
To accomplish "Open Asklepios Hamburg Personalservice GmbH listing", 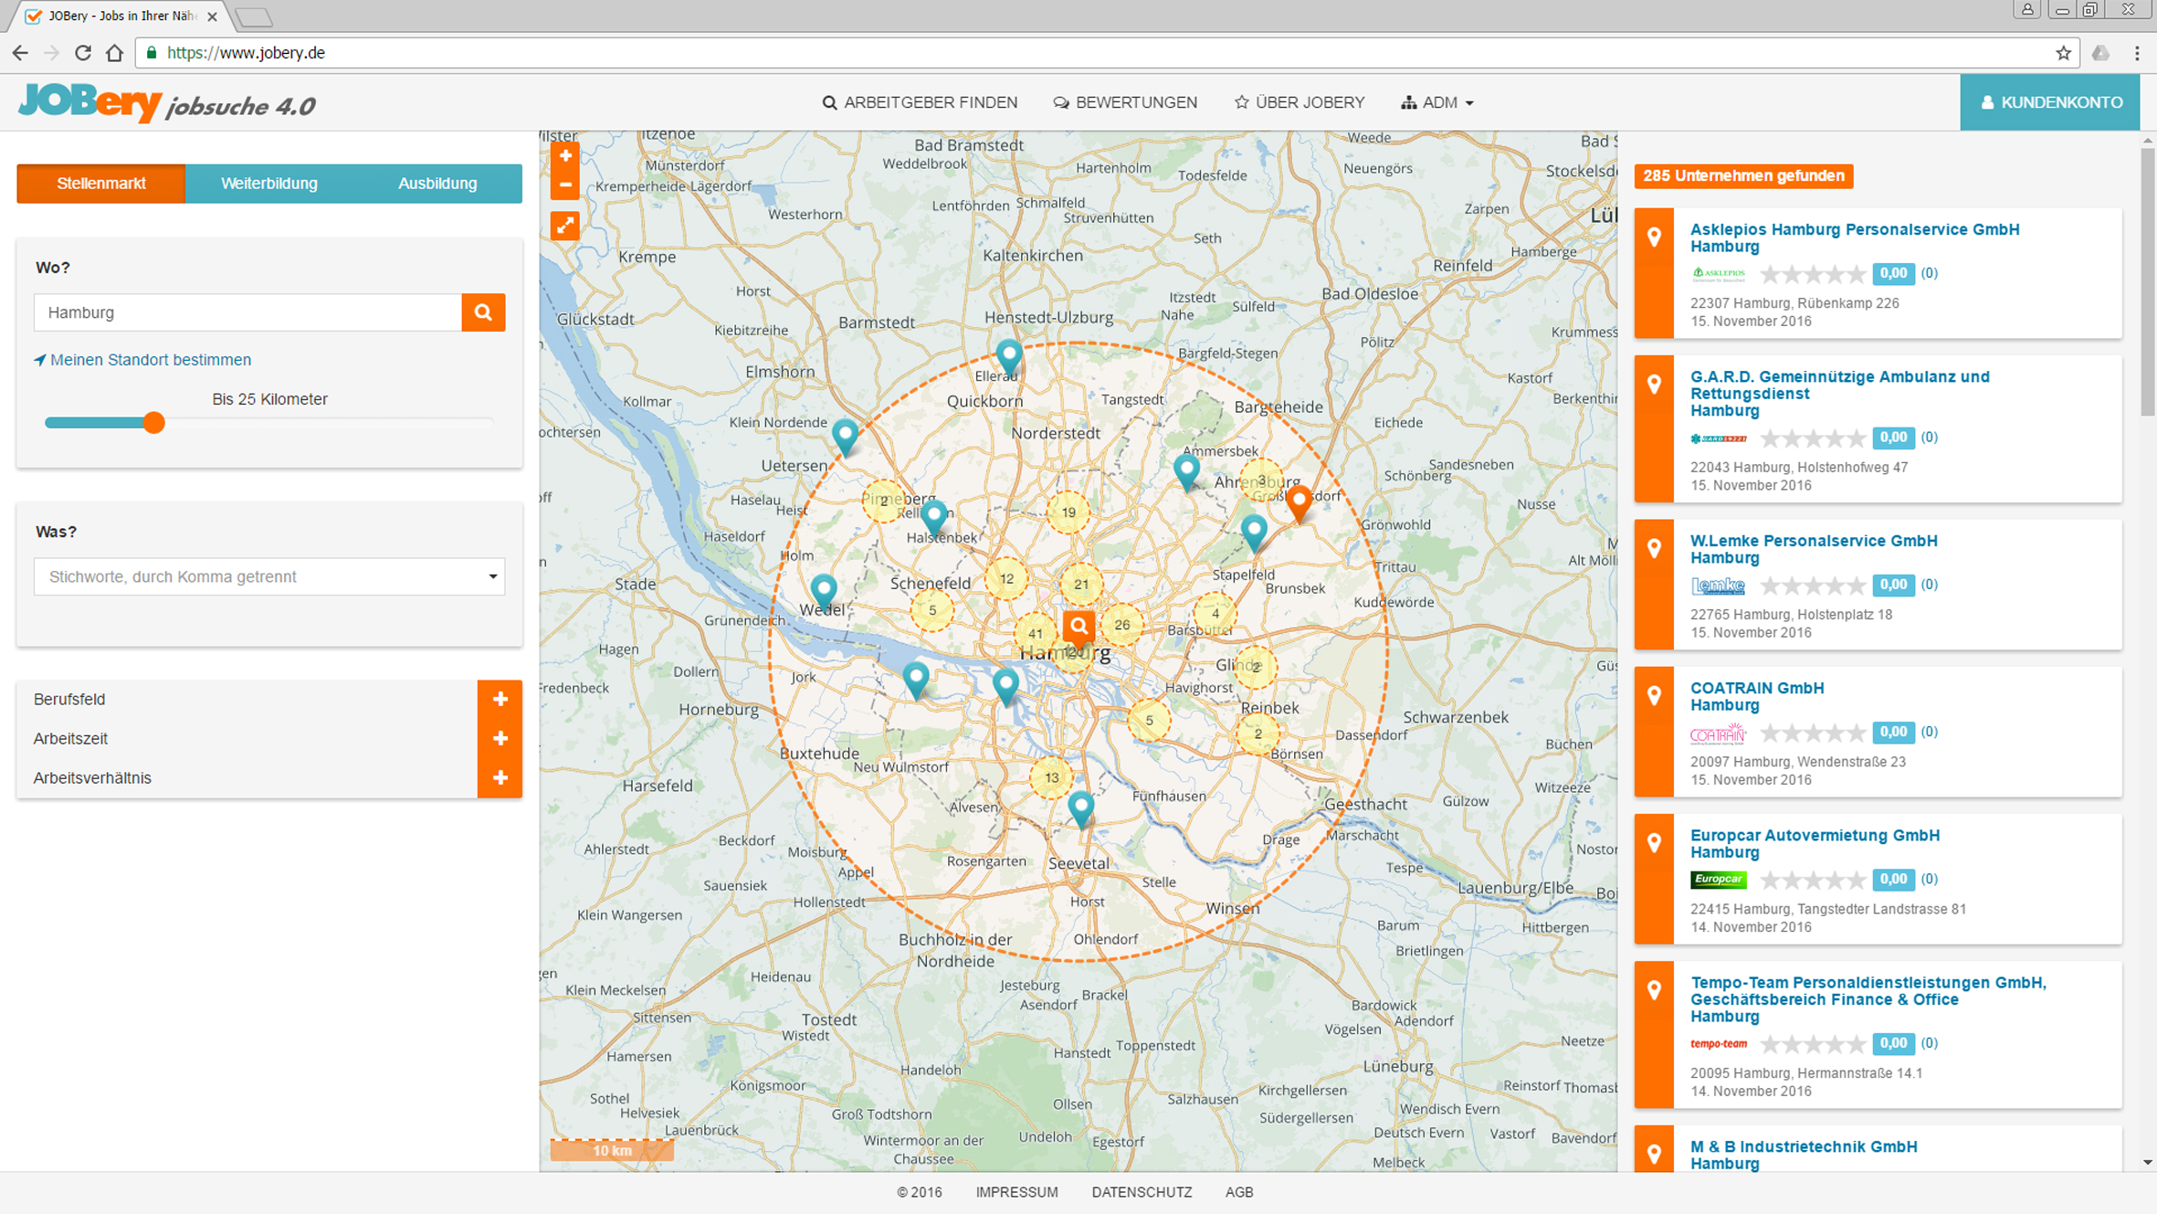I will point(1855,238).
